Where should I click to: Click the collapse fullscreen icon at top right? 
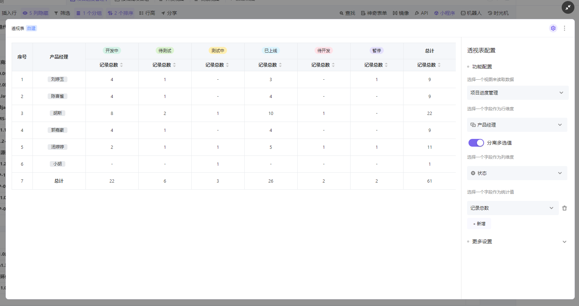(568, 7)
